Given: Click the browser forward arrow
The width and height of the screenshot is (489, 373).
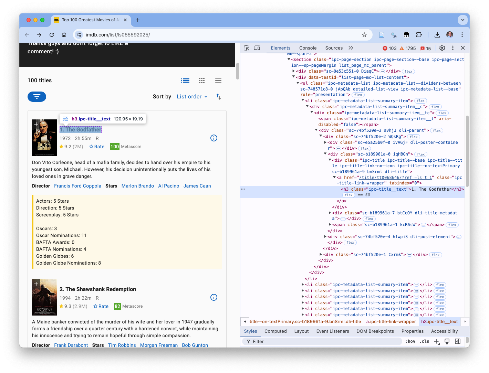Looking at the screenshot, I should point(39,35).
